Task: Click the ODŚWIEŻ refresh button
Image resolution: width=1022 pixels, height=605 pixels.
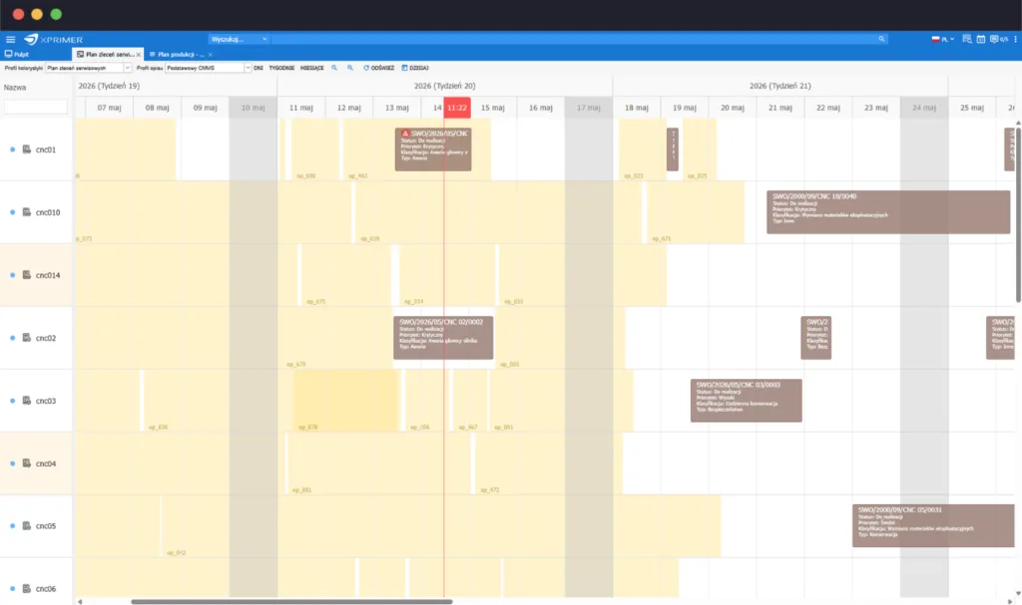Action: 378,68
